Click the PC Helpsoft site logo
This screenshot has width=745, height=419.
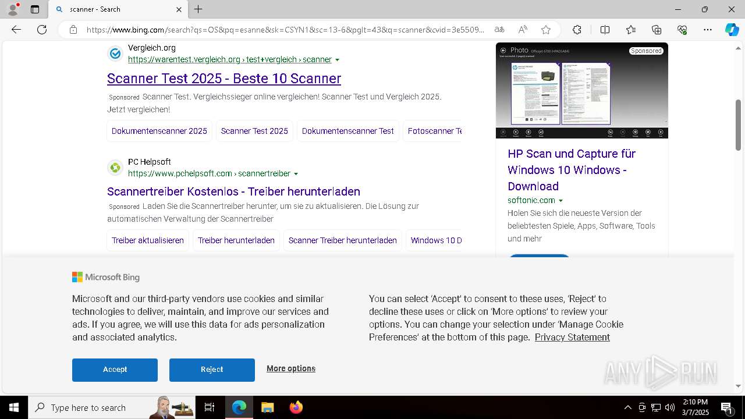tap(115, 168)
